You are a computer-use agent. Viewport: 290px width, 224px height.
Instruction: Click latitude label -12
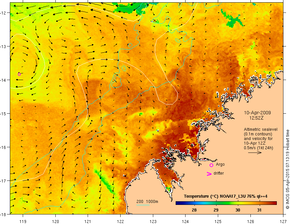[x=4, y=13]
